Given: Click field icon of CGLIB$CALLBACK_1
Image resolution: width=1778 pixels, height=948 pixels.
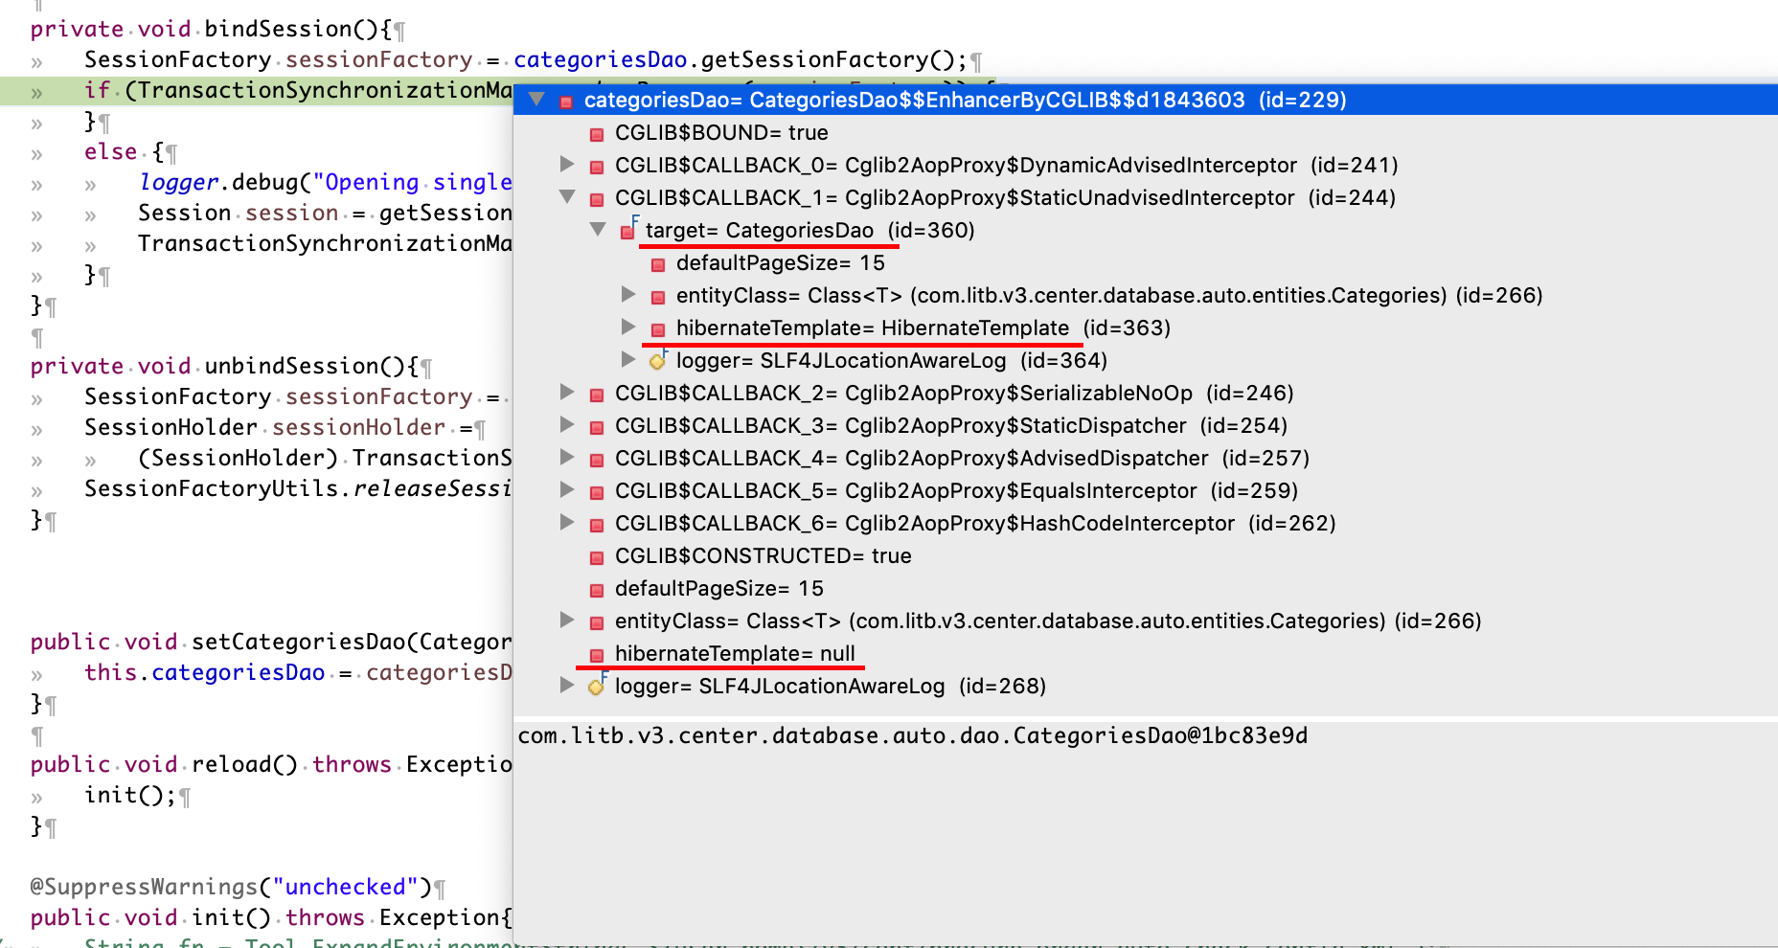Looking at the screenshot, I should 597,199.
